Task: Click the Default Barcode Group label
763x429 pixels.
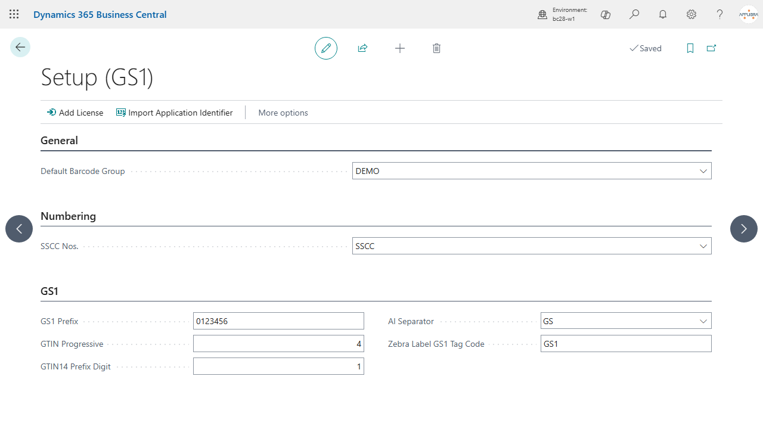Action: [x=83, y=171]
